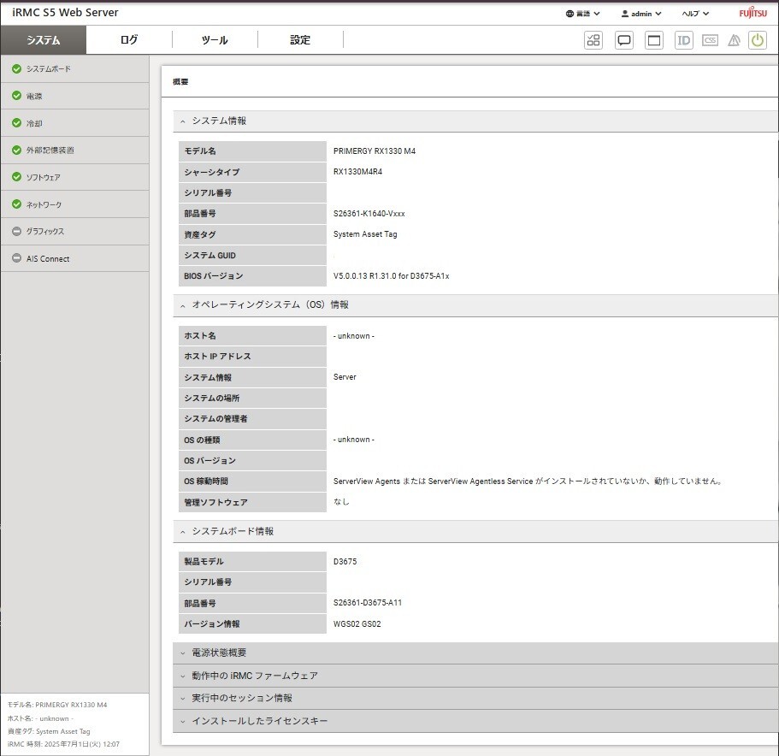Open グラフィックス in the sidebar
Image resolution: width=779 pixels, height=756 pixels.
[75, 231]
